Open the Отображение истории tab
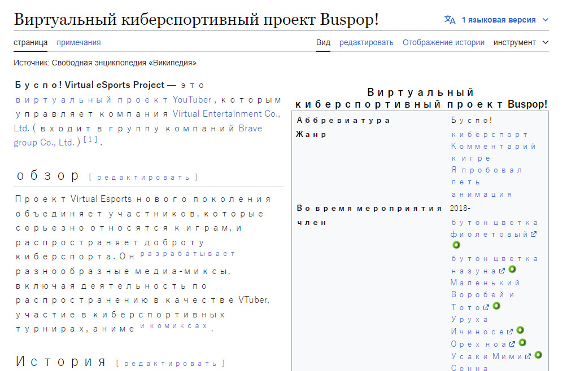Image resolution: width=567 pixels, height=371 pixels. click(x=443, y=42)
